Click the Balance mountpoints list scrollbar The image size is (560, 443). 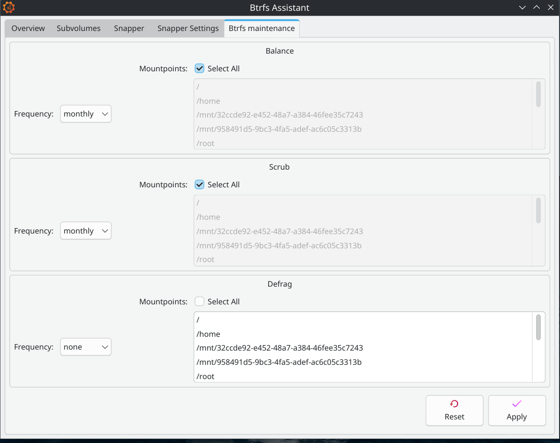pyautogui.click(x=538, y=94)
